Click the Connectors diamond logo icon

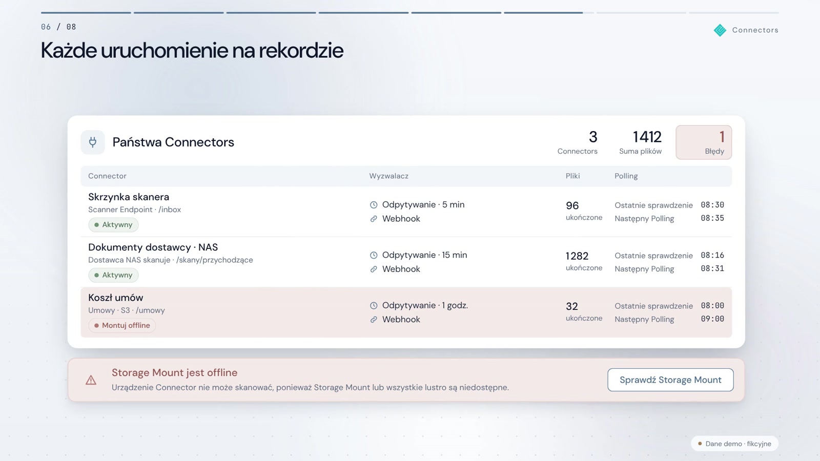pos(720,30)
